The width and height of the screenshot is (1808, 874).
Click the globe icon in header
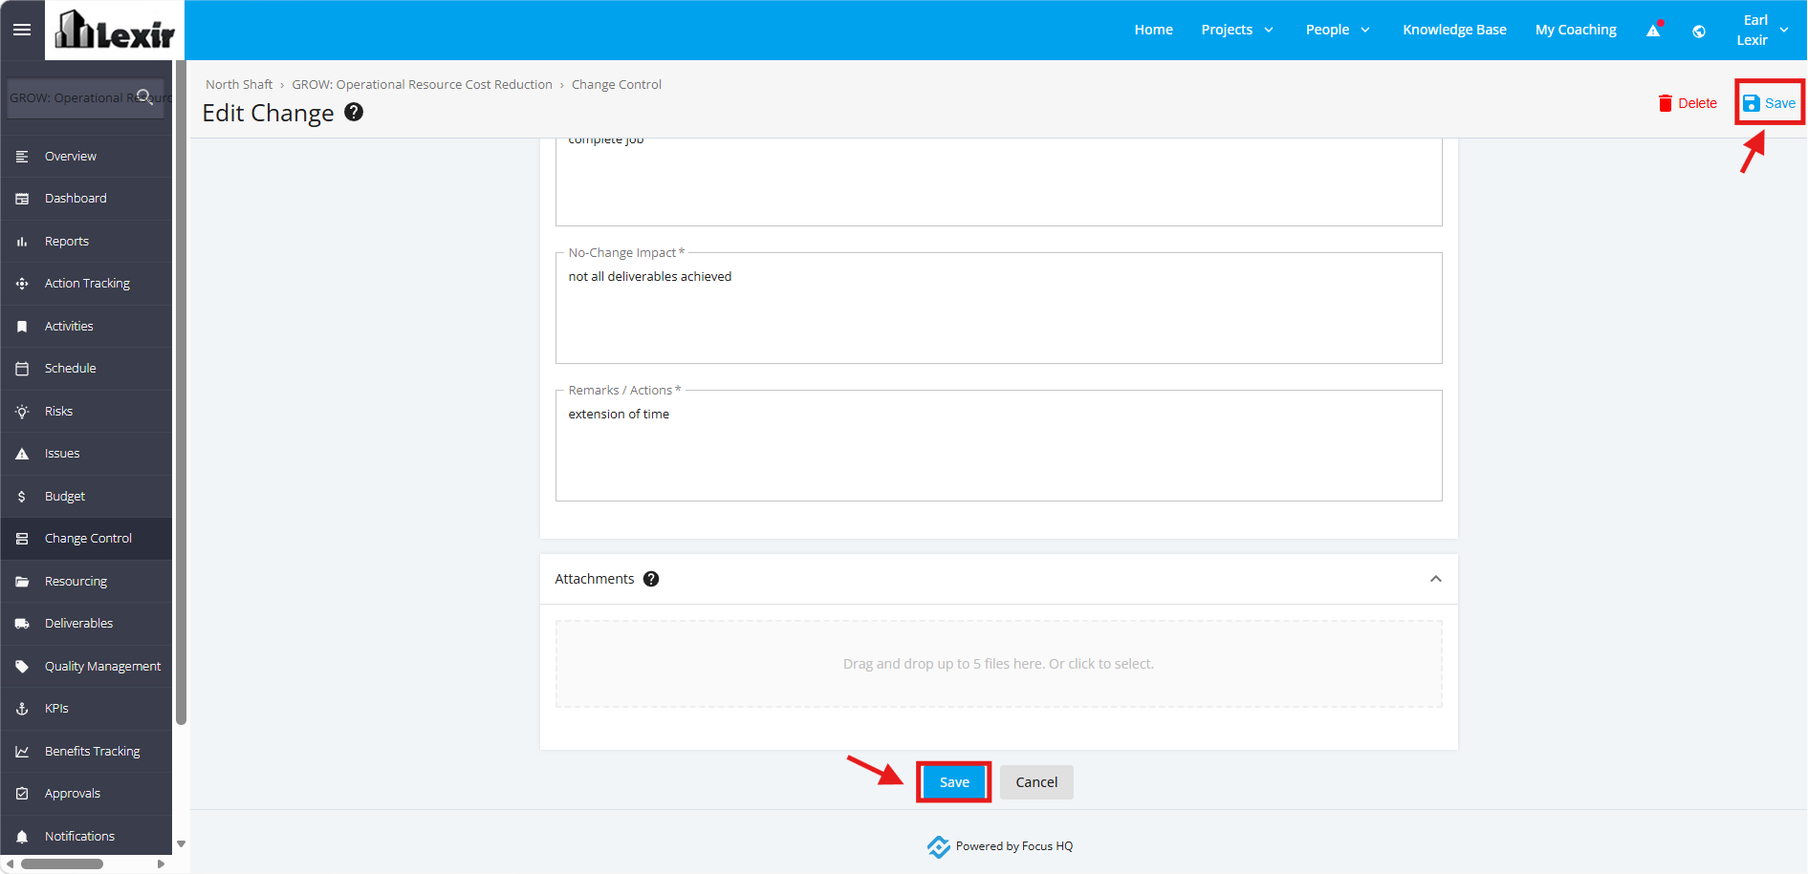click(1699, 31)
